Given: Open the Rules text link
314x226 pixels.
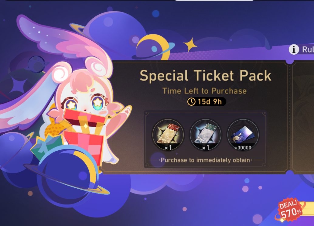Looking at the screenshot, I should [308, 50].
